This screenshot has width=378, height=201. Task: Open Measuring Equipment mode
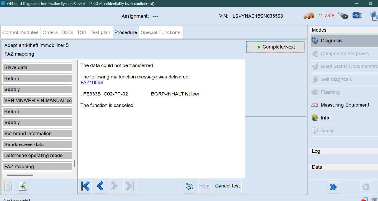tap(344, 105)
